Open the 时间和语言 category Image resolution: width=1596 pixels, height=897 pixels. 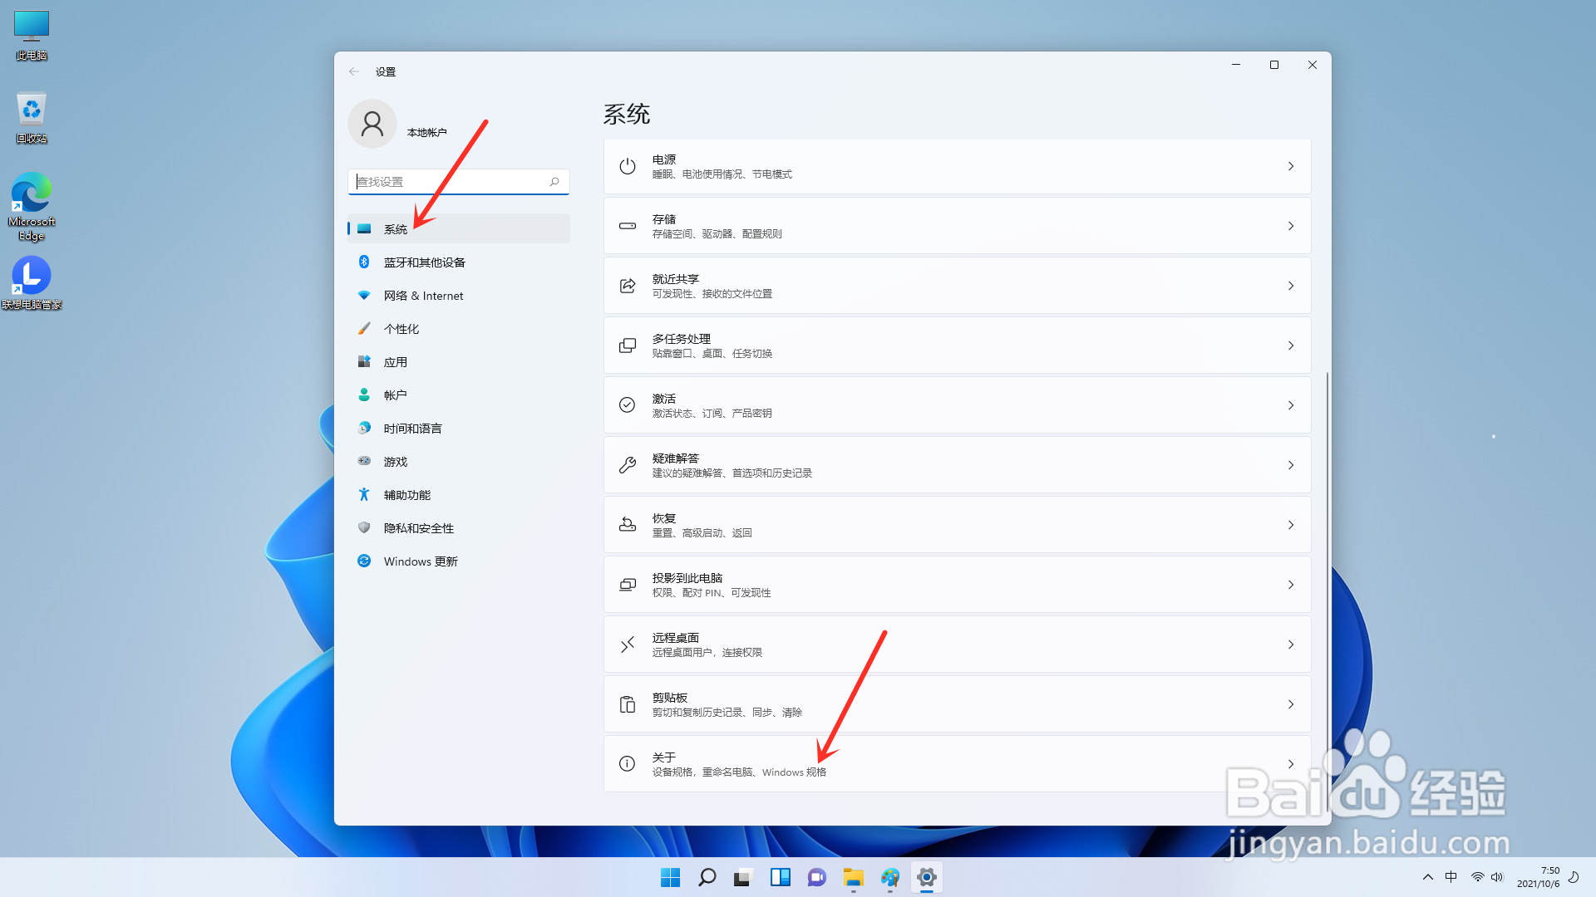click(459, 428)
